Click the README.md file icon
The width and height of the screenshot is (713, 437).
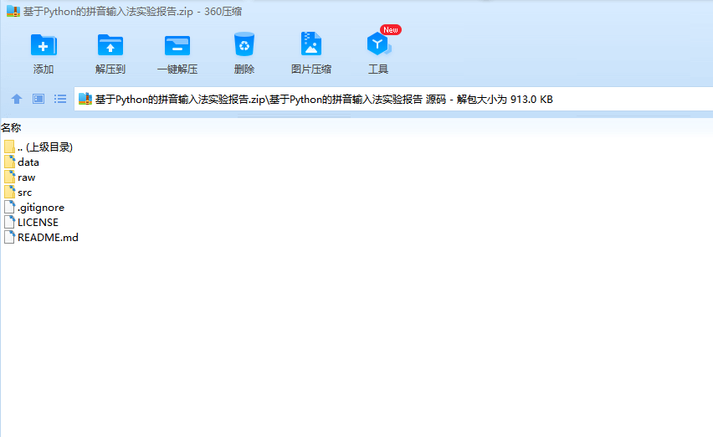coord(9,237)
